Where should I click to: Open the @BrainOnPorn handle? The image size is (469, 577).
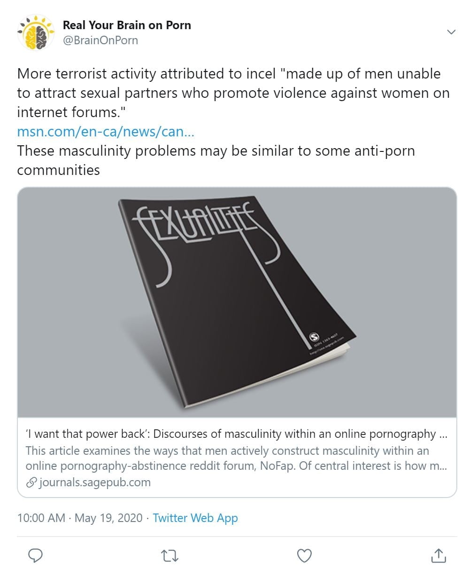100,40
